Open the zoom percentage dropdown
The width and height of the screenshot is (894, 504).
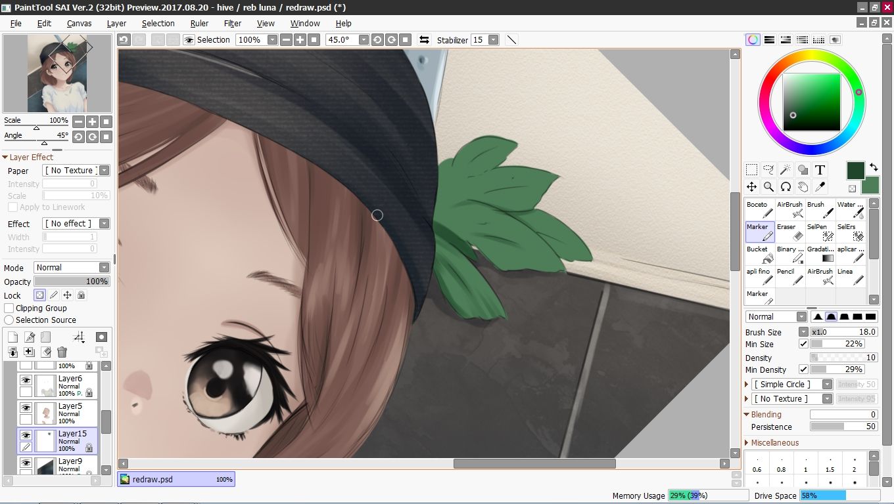(x=273, y=39)
